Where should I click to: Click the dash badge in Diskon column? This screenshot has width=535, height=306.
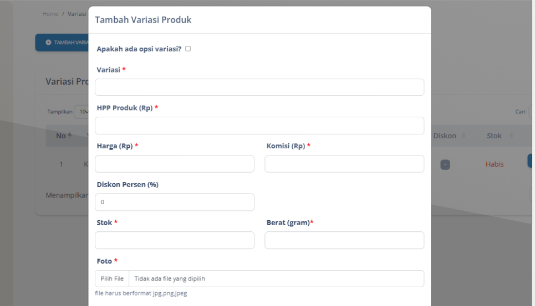click(x=445, y=165)
